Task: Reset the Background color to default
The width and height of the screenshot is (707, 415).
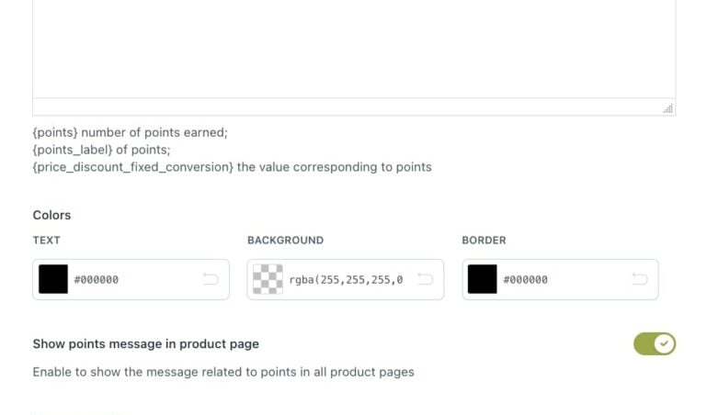Action: [x=425, y=279]
